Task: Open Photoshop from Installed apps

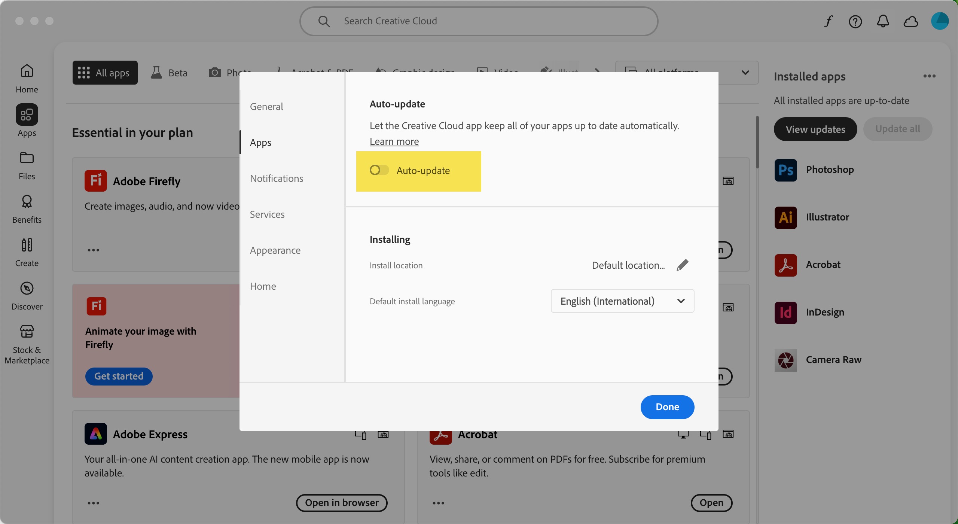Action: click(x=814, y=170)
